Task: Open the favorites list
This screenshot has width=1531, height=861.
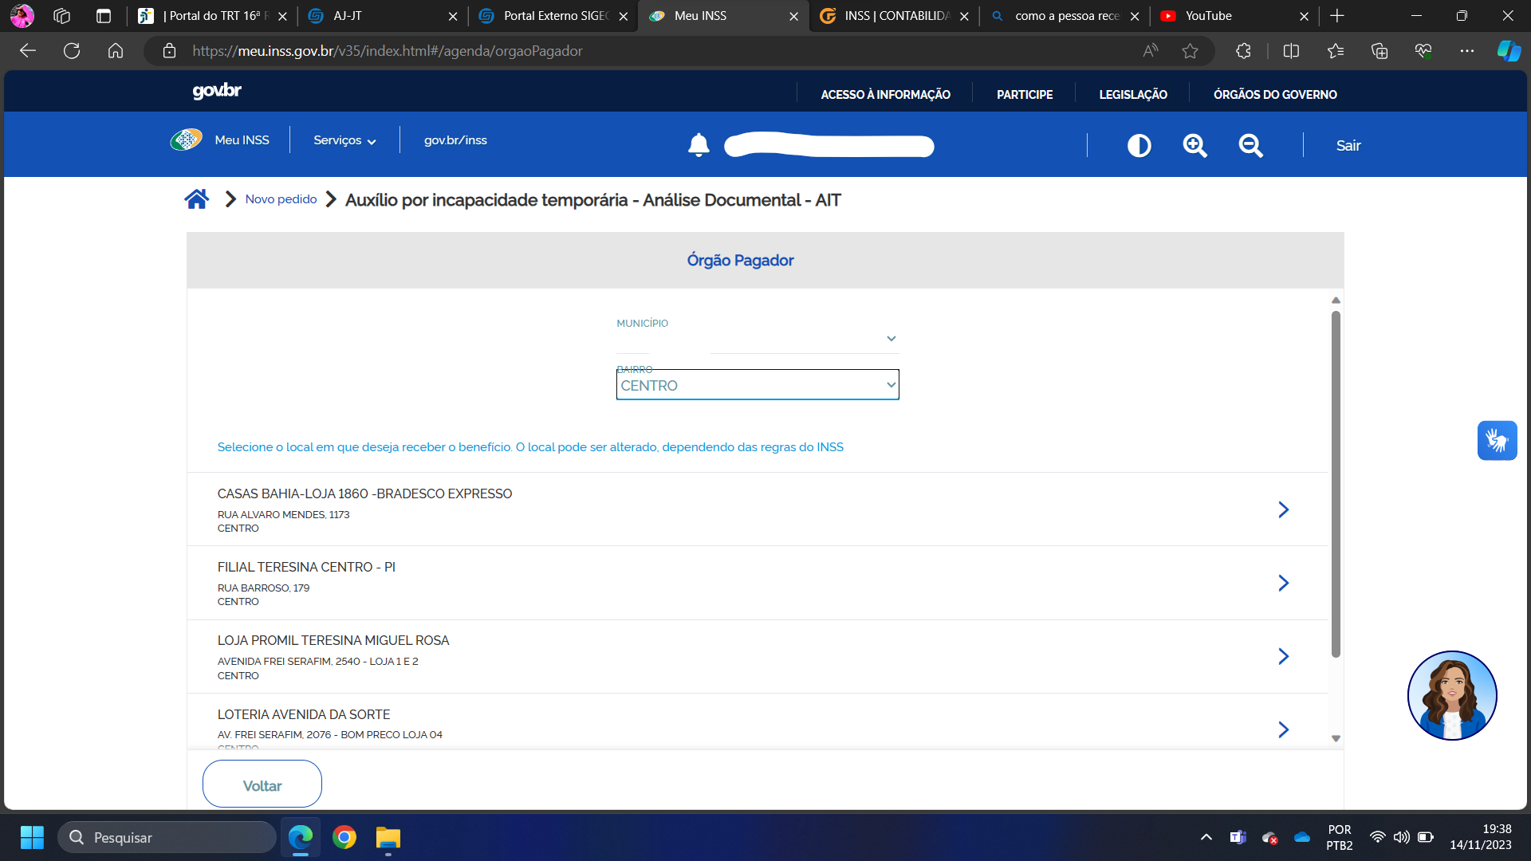Action: pyautogui.click(x=1336, y=51)
